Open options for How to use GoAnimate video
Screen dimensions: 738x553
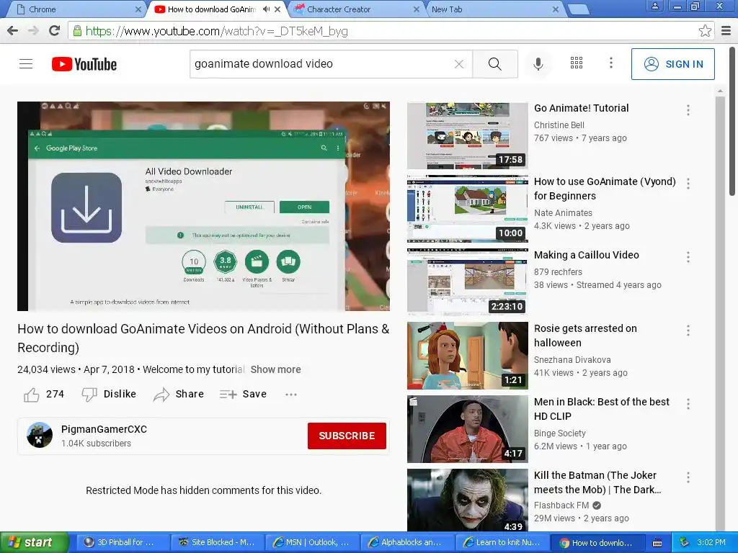[x=688, y=184]
